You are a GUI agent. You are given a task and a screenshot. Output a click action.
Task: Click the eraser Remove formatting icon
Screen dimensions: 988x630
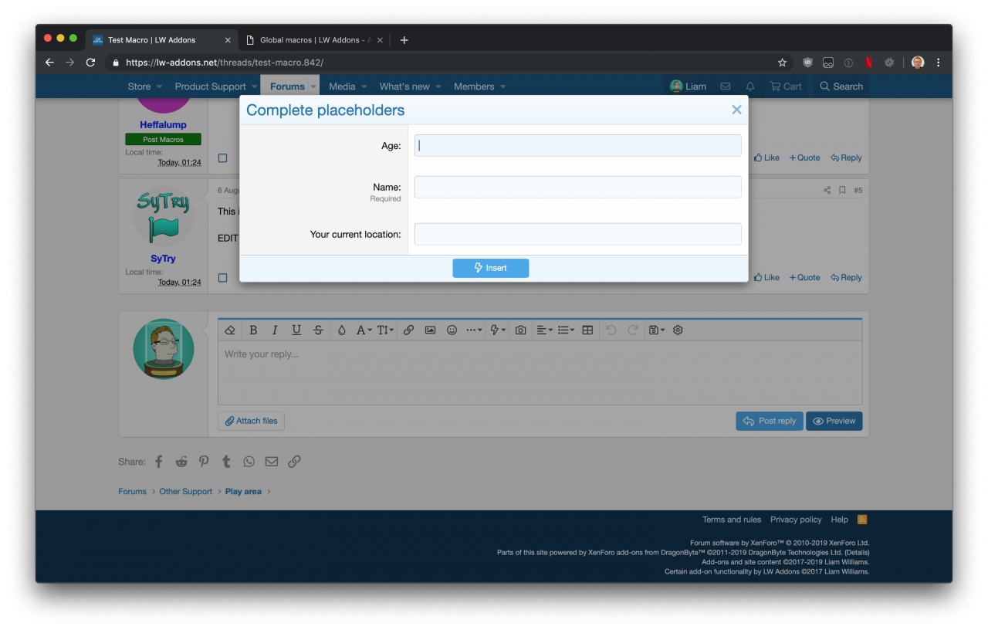click(230, 330)
